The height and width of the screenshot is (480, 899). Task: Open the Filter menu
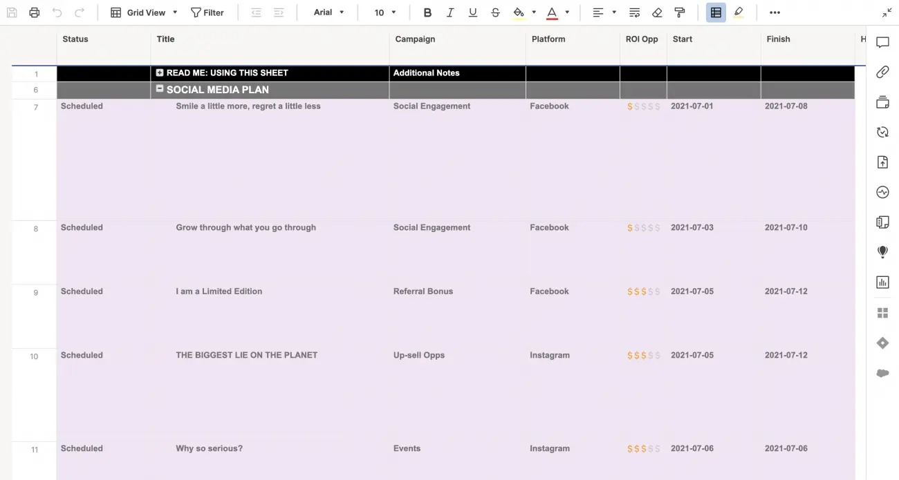(207, 12)
